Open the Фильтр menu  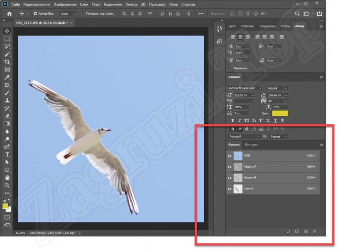pyautogui.click(x=131, y=5)
